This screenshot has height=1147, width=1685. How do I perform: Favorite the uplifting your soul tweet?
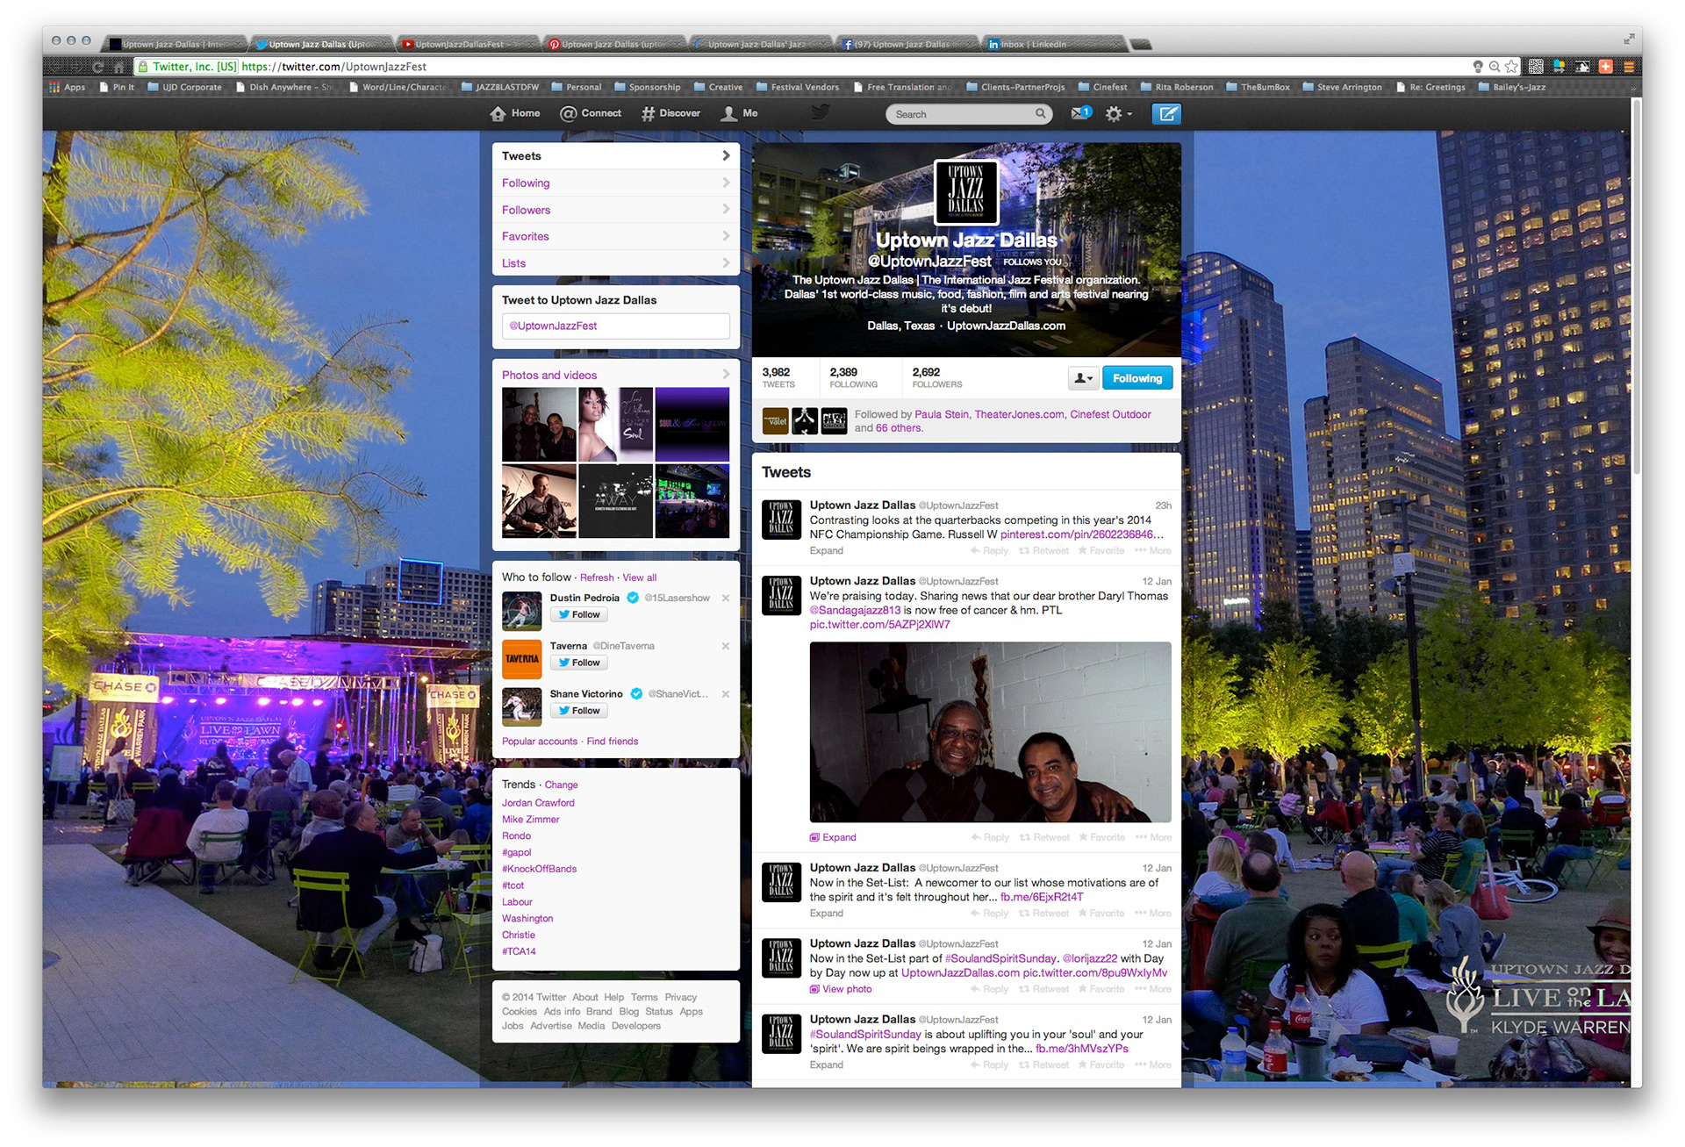[1101, 1065]
